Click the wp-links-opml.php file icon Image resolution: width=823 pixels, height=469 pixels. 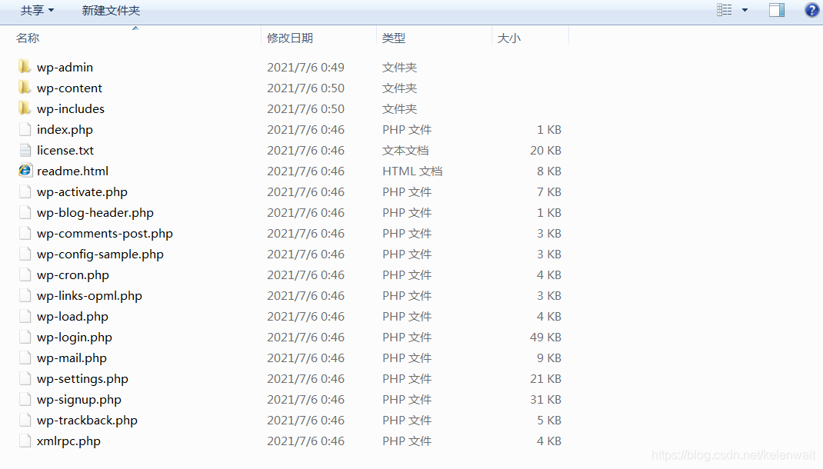[25, 295]
